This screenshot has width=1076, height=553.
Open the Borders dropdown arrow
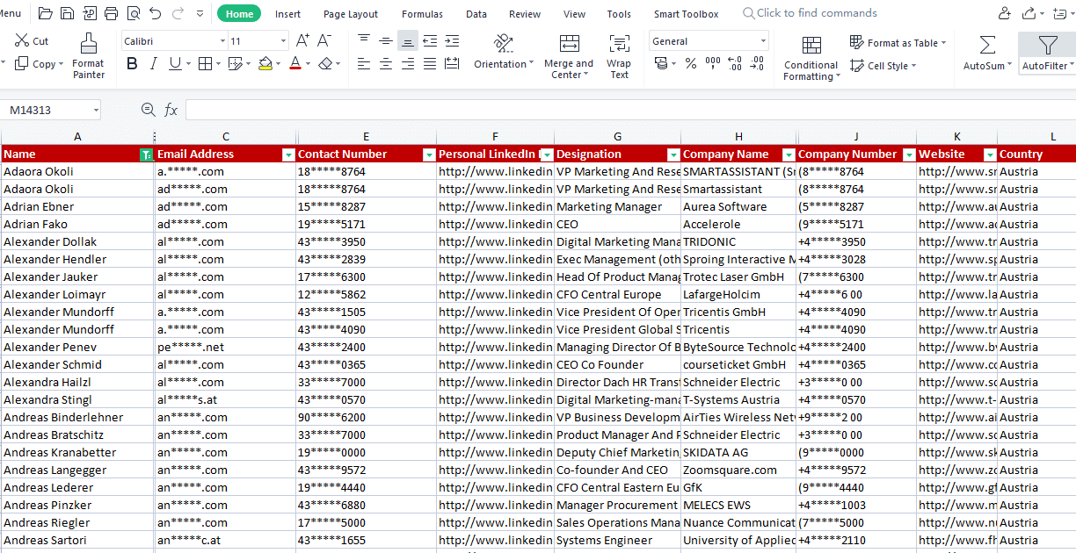(218, 64)
